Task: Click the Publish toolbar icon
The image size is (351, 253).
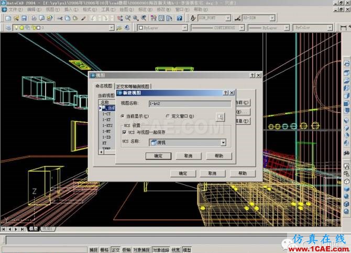Action: pyautogui.click(x=50, y=18)
